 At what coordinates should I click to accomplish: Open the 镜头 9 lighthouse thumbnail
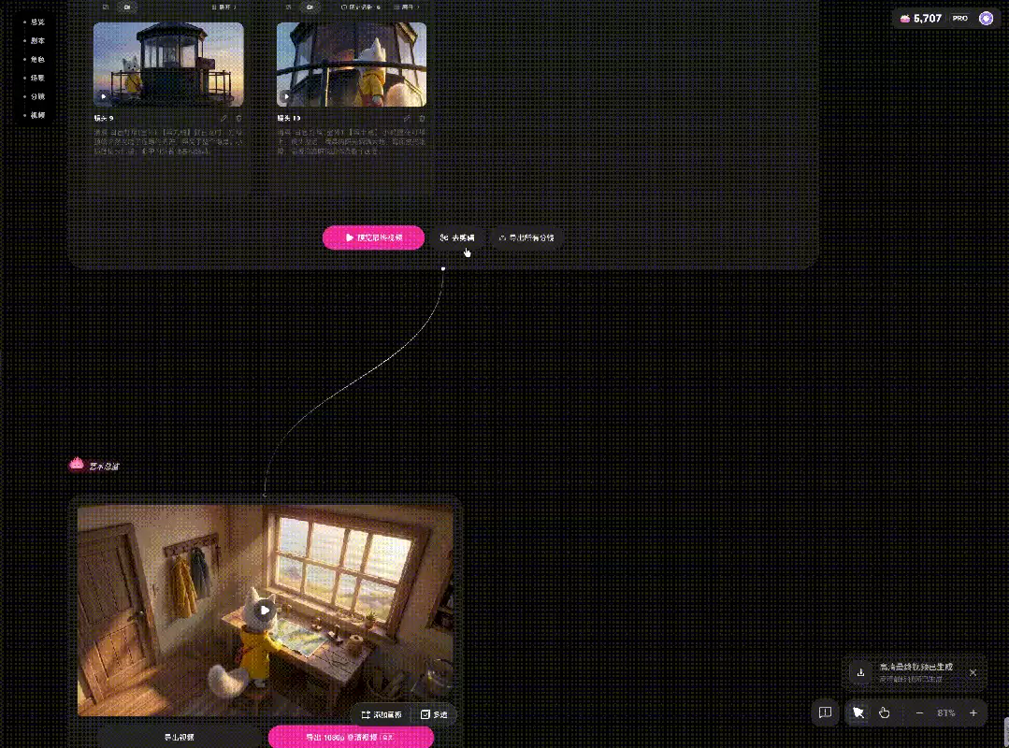coord(168,65)
